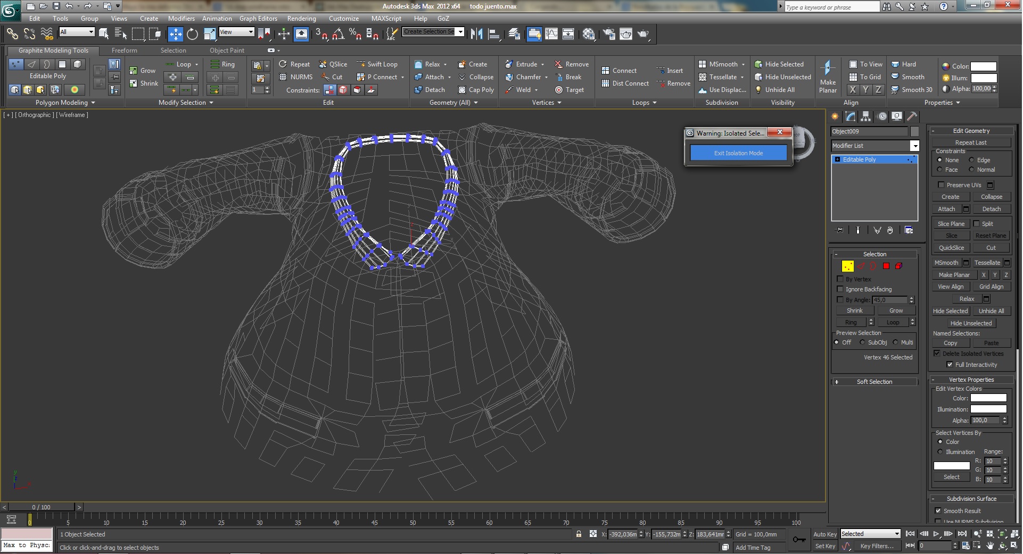
Task: Enable the Ignore Backfacing checkbox
Action: 840,289
